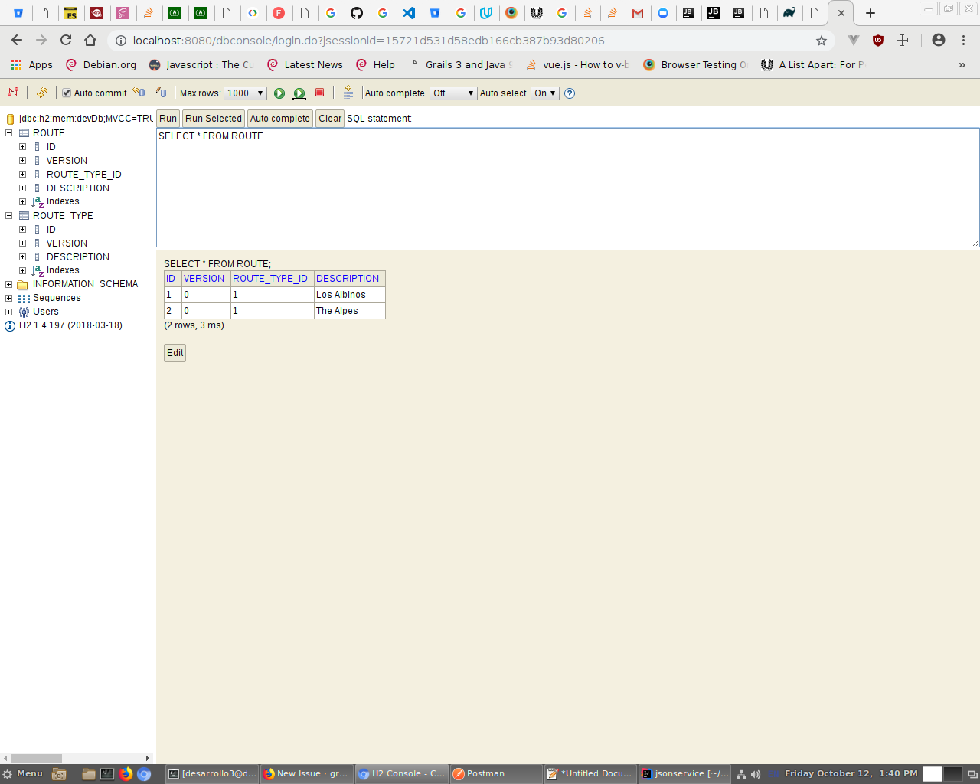
Task: Open the terminal launcher in the taskbar
Action: 107,774
